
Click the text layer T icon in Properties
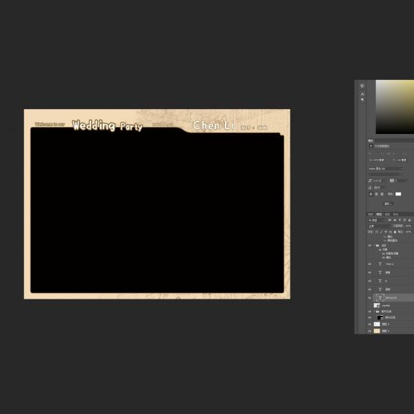pyautogui.click(x=371, y=146)
